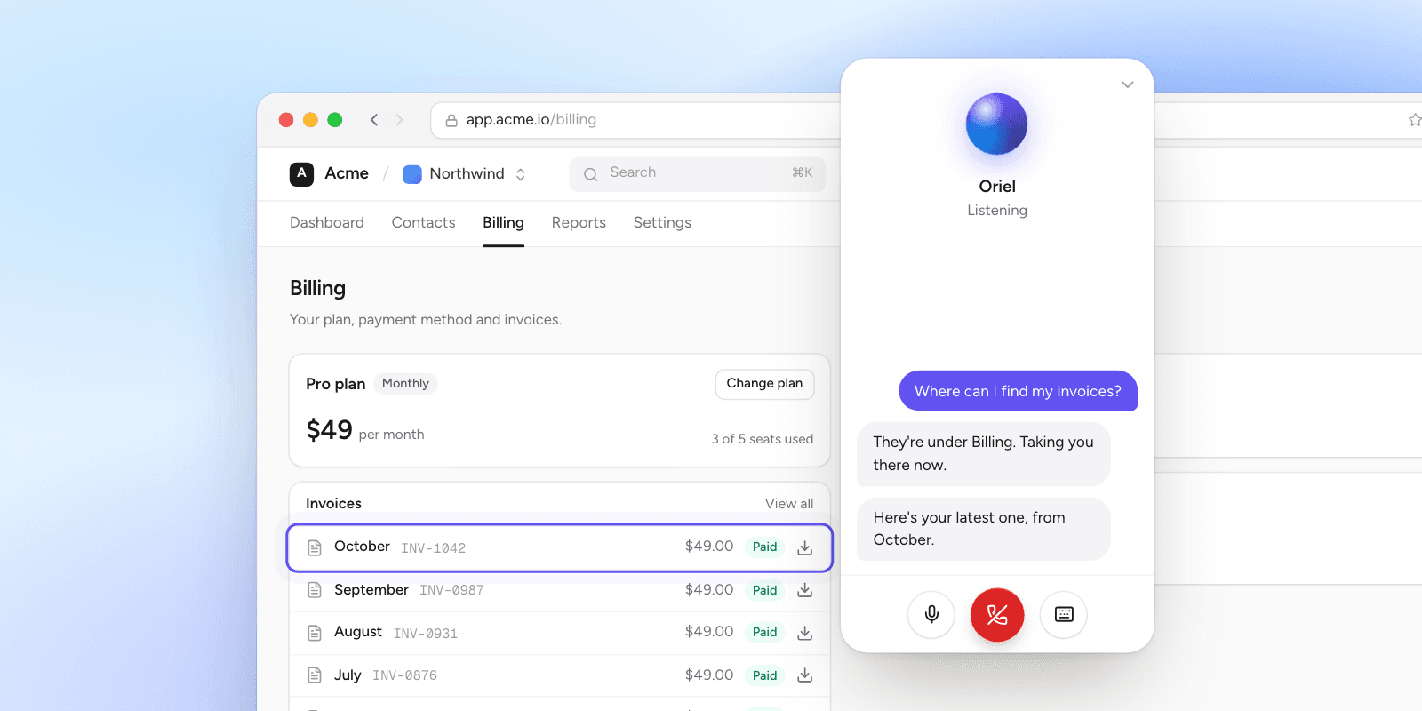Select invoice number INV-0931
Viewport: 1422px width, 711px height.
pyautogui.click(x=426, y=634)
